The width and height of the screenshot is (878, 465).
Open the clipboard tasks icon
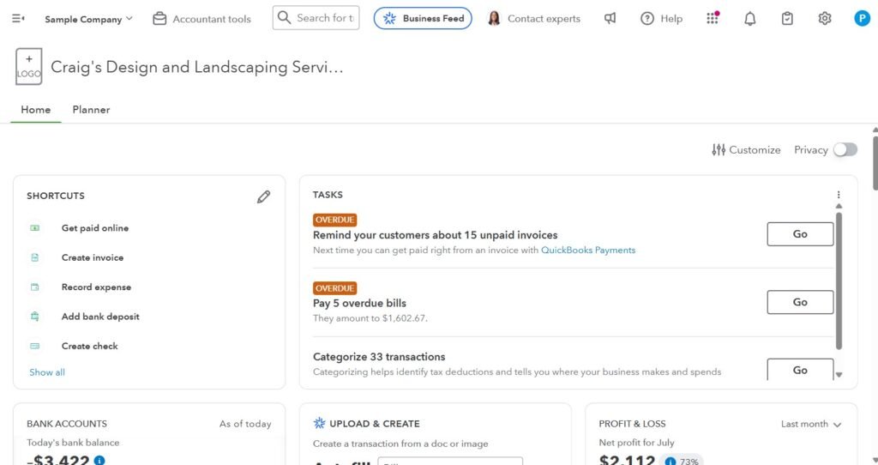(787, 18)
